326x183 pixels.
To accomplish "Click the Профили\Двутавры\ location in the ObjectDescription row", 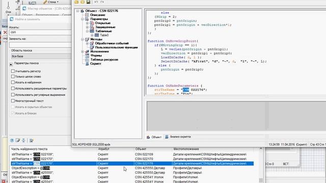I will pyautogui.click(x=187, y=168).
